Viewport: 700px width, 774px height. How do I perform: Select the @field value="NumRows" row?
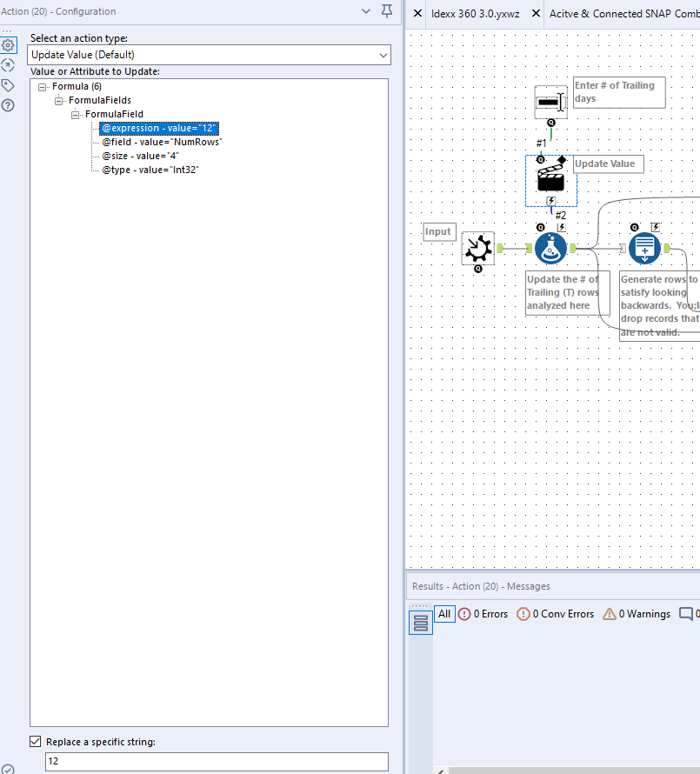point(162,142)
